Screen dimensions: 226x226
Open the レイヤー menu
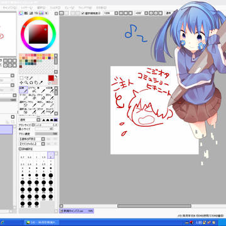point(27,8)
